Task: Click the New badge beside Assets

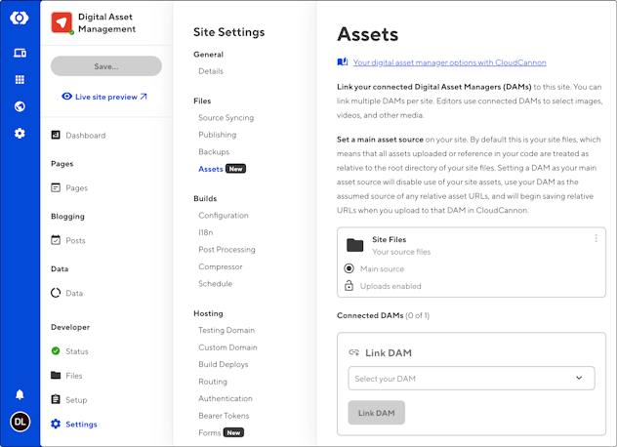Action: (x=235, y=169)
